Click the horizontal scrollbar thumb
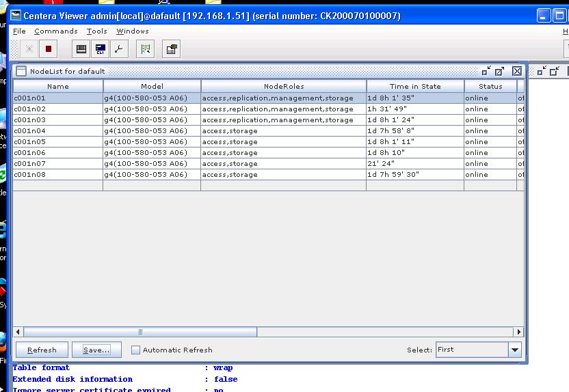The height and width of the screenshot is (392, 569). tap(140, 332)
